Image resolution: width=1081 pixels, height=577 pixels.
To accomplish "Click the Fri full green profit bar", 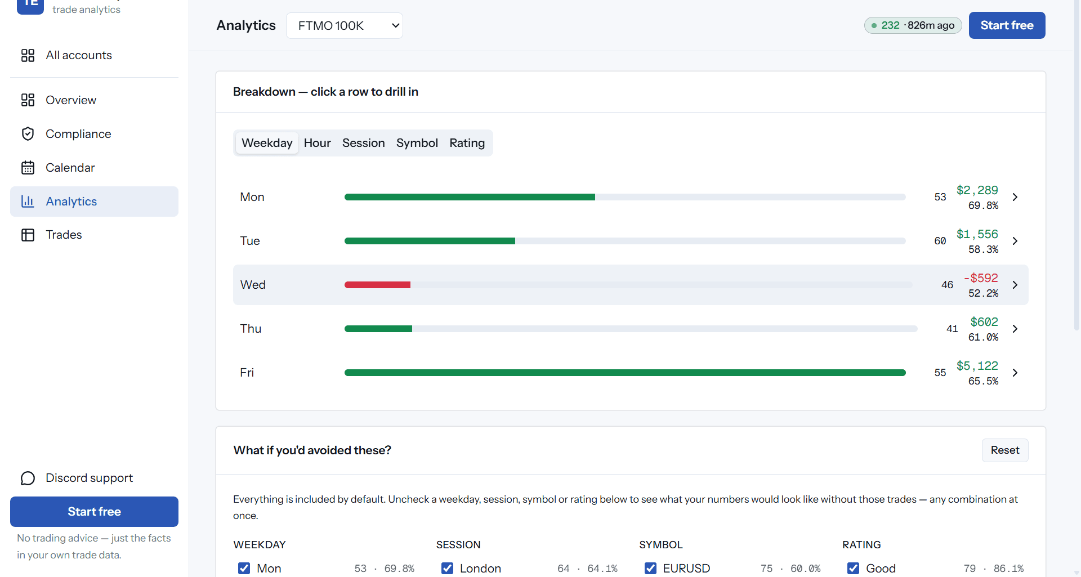I will click(x=625, y=373).
